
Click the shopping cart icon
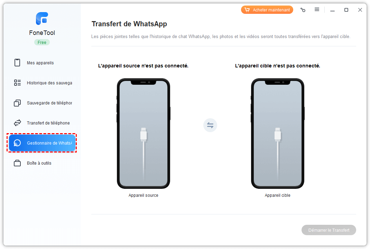247,10
